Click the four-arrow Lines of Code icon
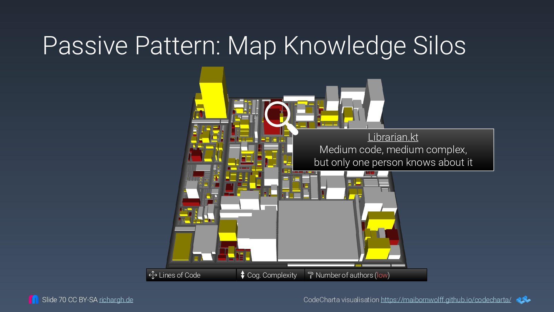The image size is (554, 312). point(153,275)
